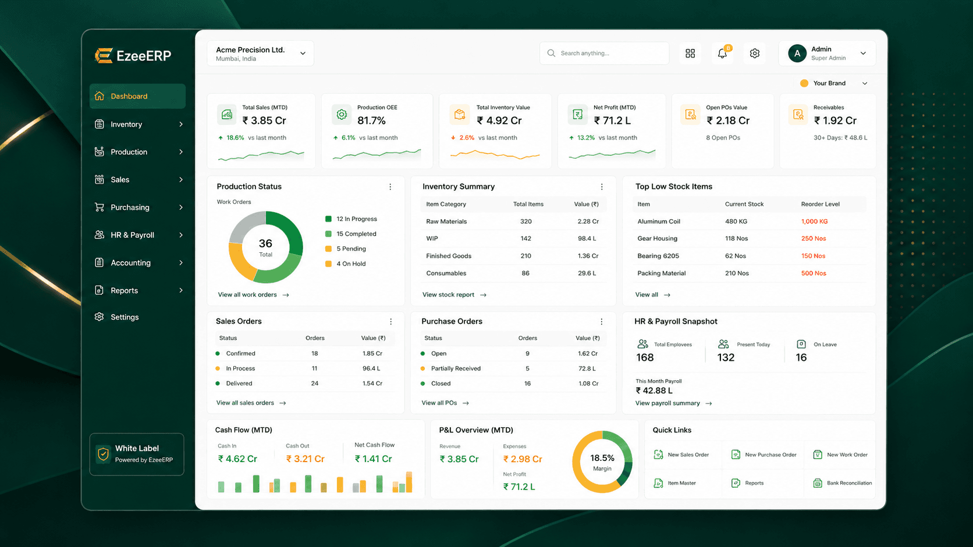Image resolution: width=973 pixels, height=547 pixels.
Task: Click View stock report link
Action: tap(454, 295)
